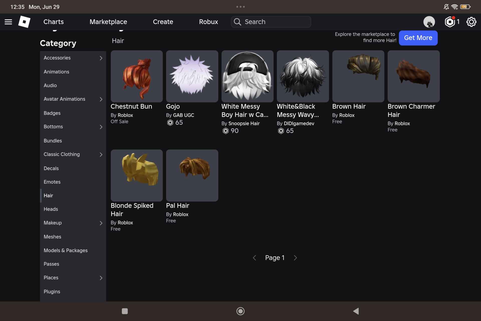Expand the Classic Clothing chevron
This screenshot has width=481, height=321.
(101, 155)
